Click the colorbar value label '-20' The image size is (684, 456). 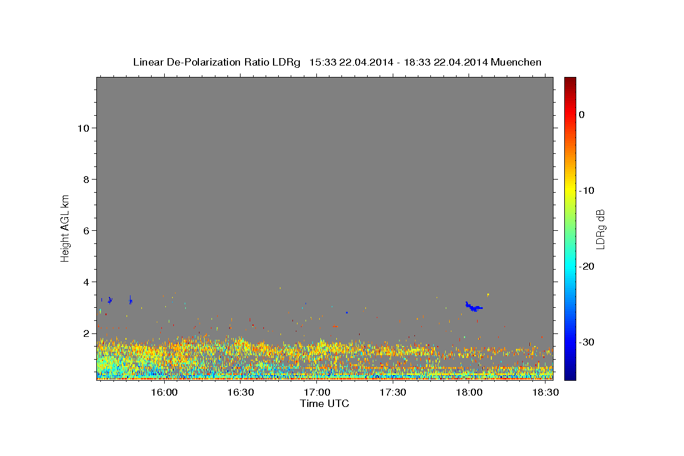(587, 266)
